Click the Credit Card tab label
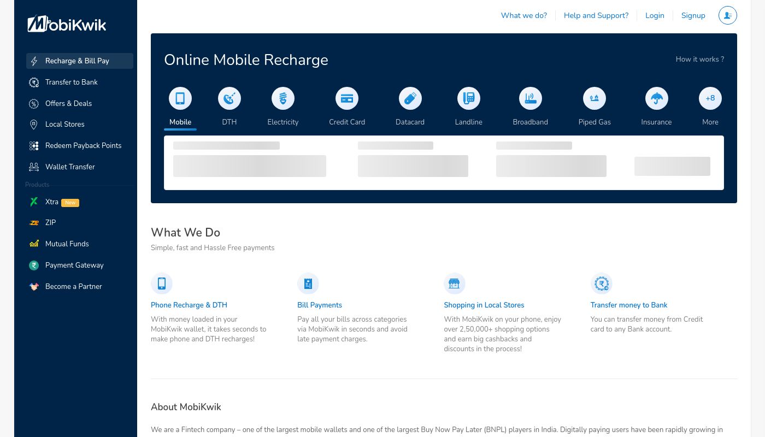The width and height of the screenshot is (765, 437). pyautogui.click(x=347, y=122)
